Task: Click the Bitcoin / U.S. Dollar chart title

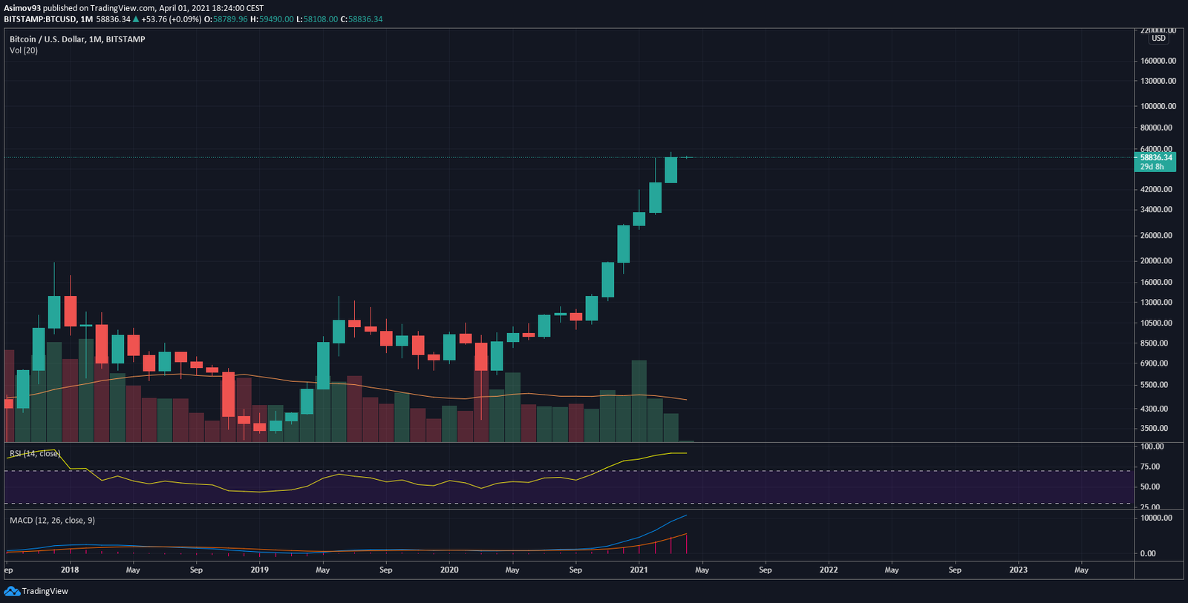Action: pyautogui.click(x=77, y=39)
